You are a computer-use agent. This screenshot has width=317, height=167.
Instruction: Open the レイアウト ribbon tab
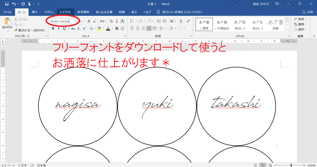click(65, 12)
